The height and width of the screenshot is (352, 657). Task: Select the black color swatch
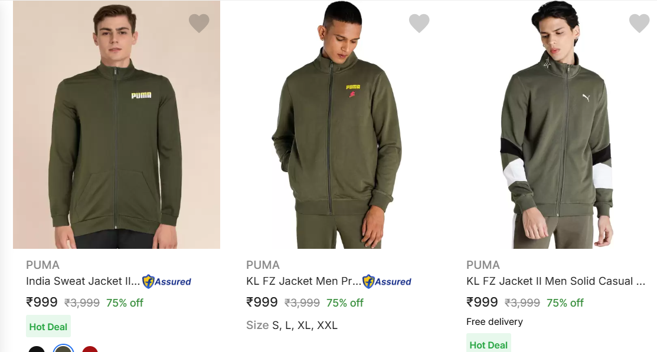[x=37, y=350]
